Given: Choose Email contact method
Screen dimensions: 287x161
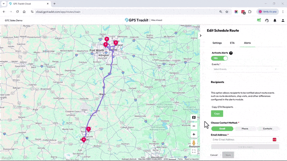Looking at the screenshot, I should point(222,129).
